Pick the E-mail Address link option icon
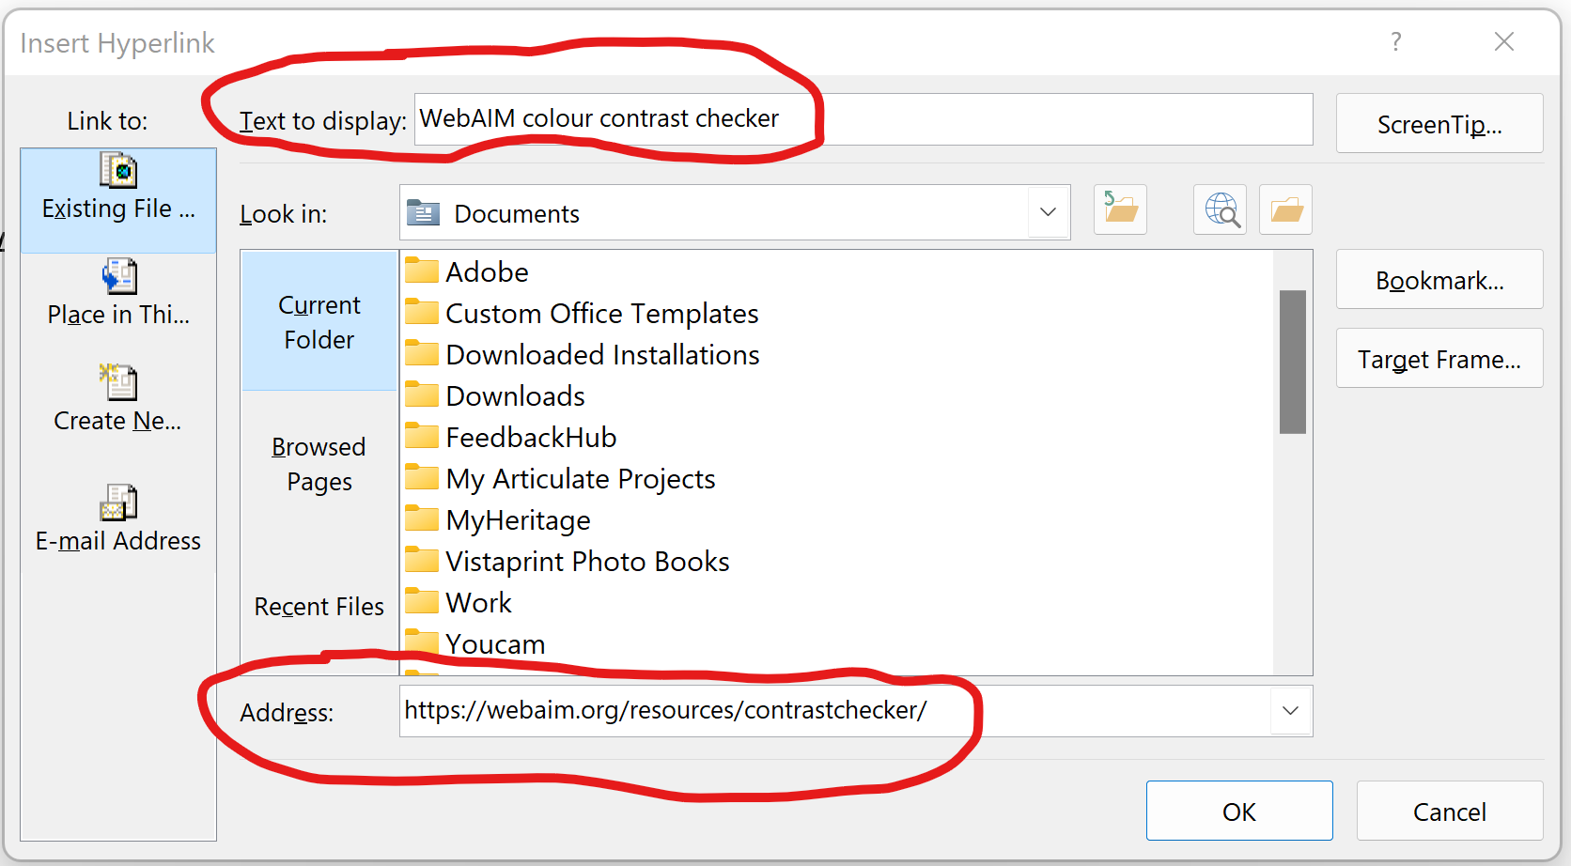This screenshot has height=866, width=1571. pos(118,503)
